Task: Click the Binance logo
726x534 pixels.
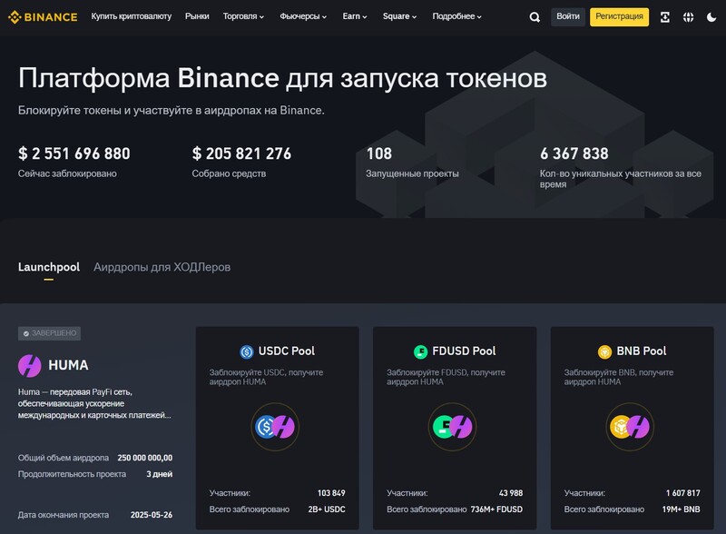Action: pos(43,17)
